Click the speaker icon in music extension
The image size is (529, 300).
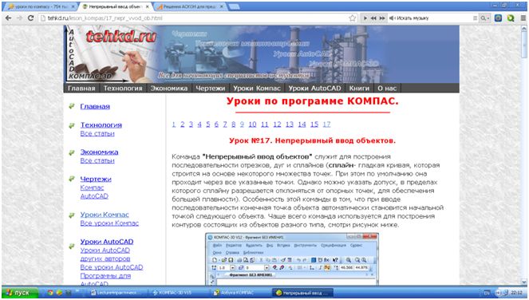point(392,18)
